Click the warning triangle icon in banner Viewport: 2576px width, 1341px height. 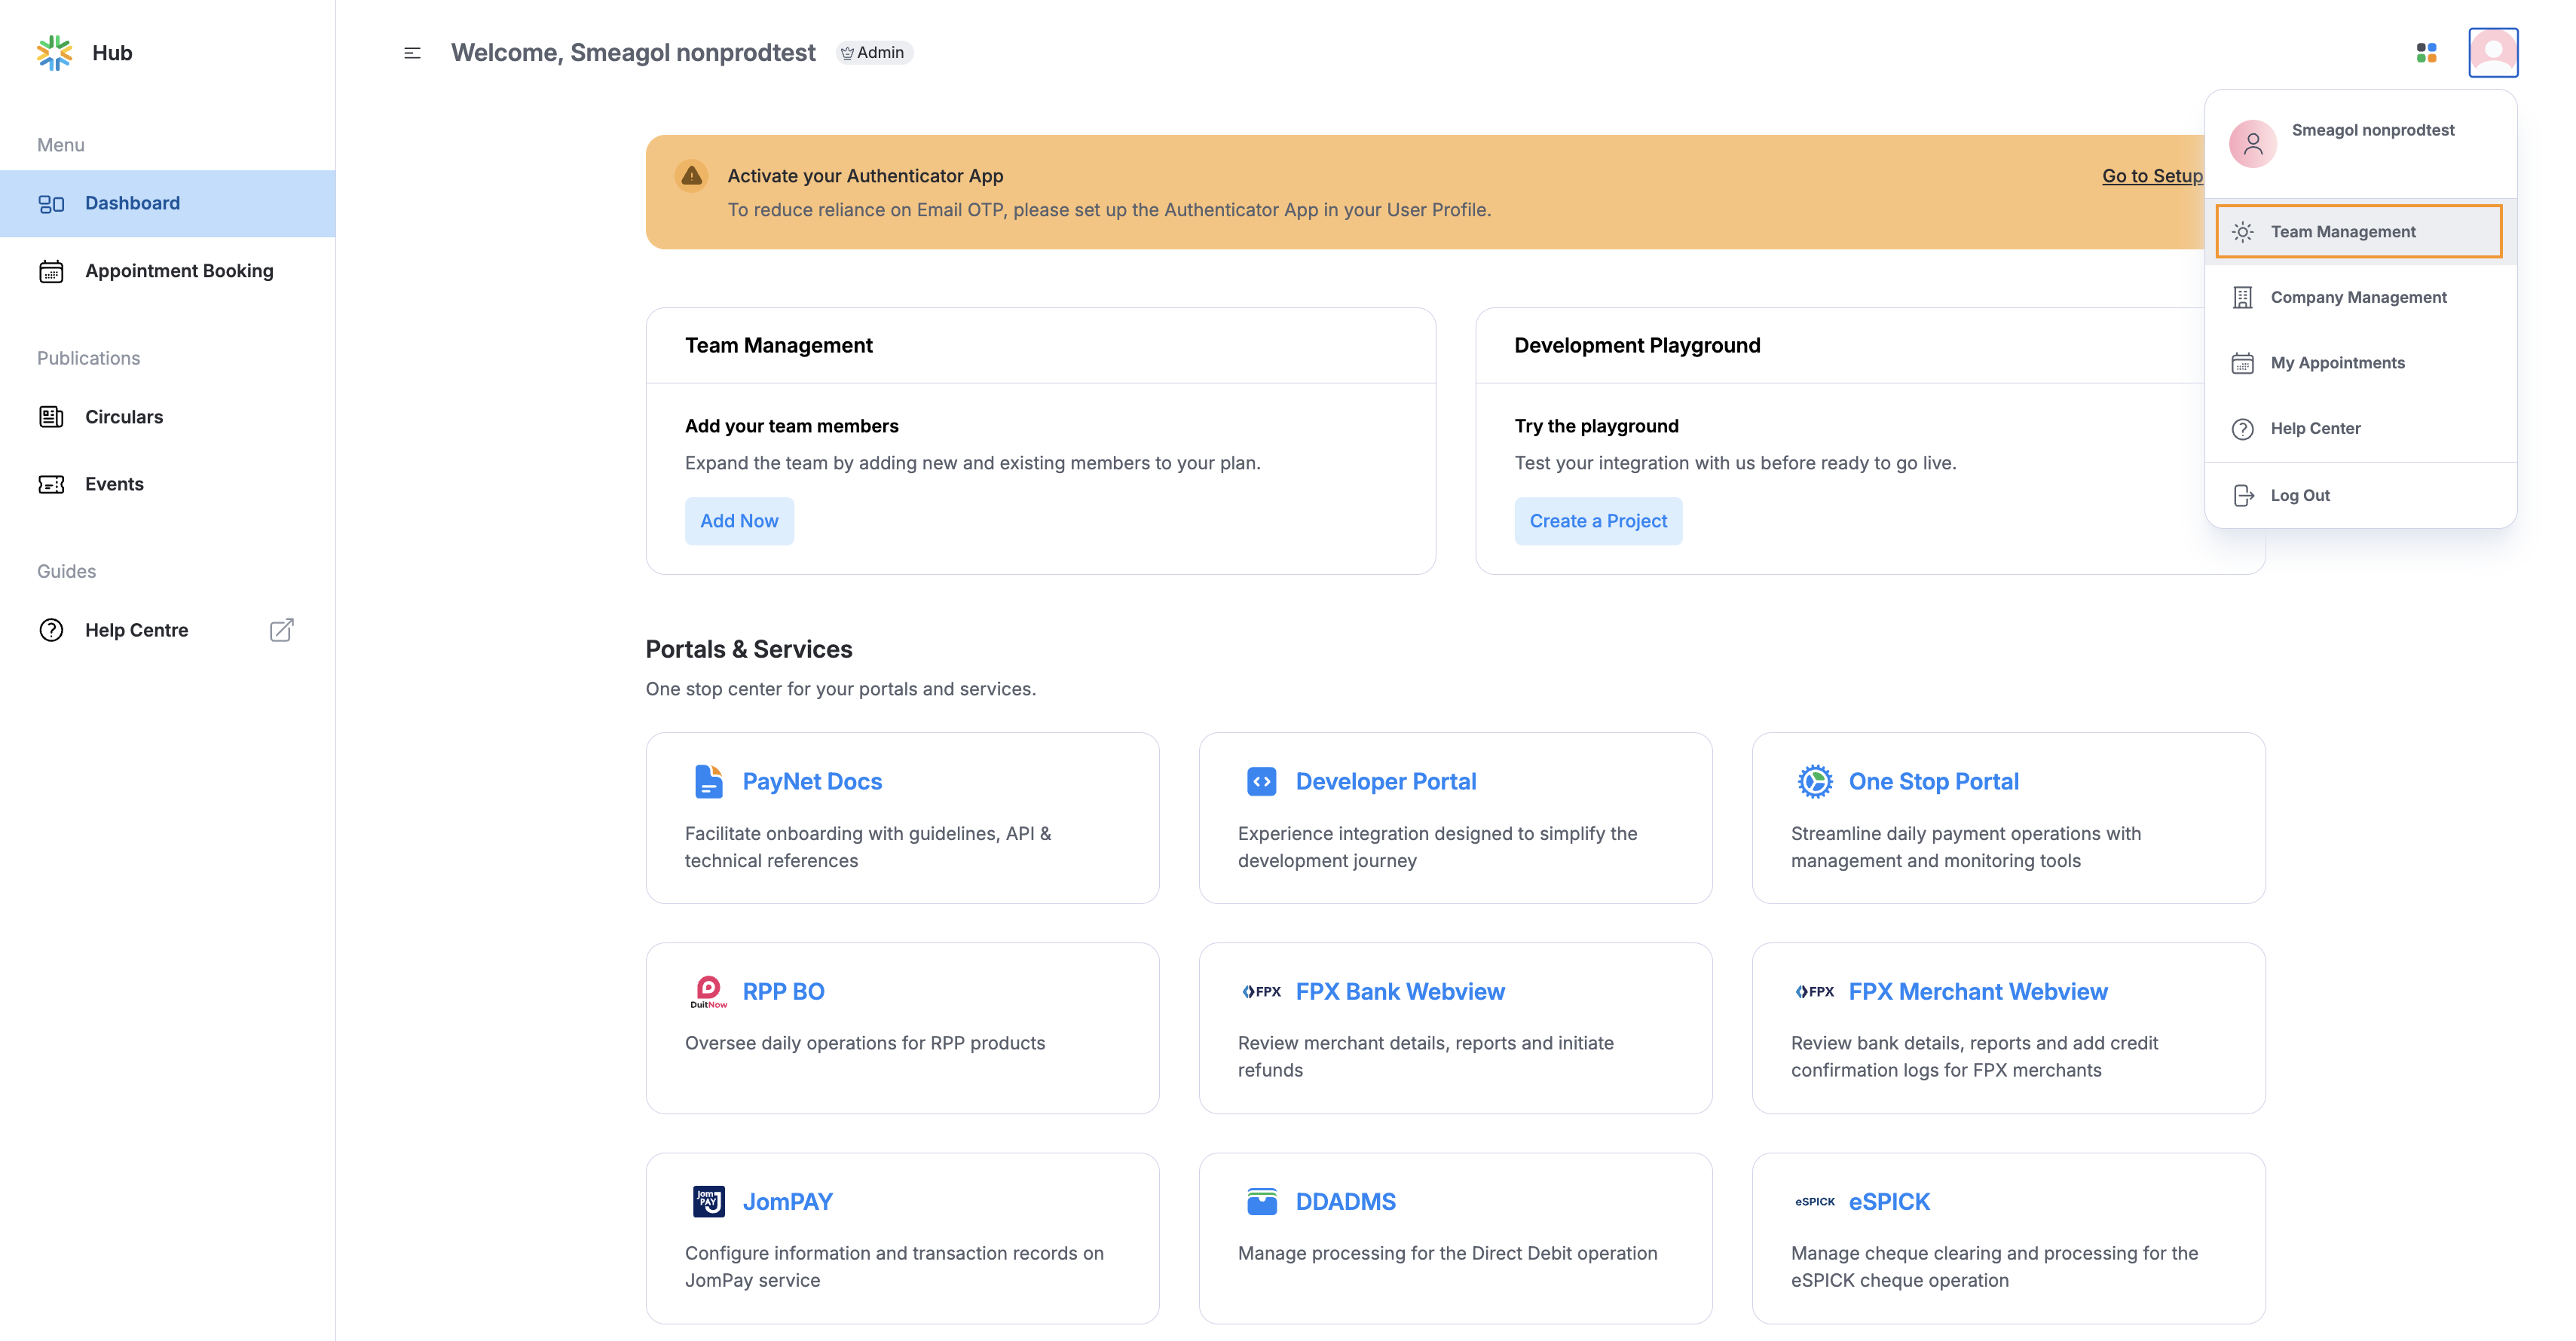tap(691, 177)
